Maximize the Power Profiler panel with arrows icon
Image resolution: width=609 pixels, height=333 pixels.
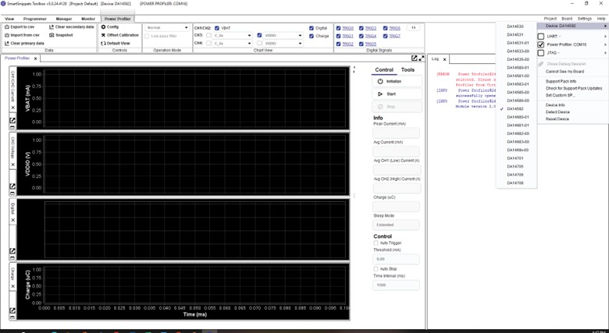(422, 58)
